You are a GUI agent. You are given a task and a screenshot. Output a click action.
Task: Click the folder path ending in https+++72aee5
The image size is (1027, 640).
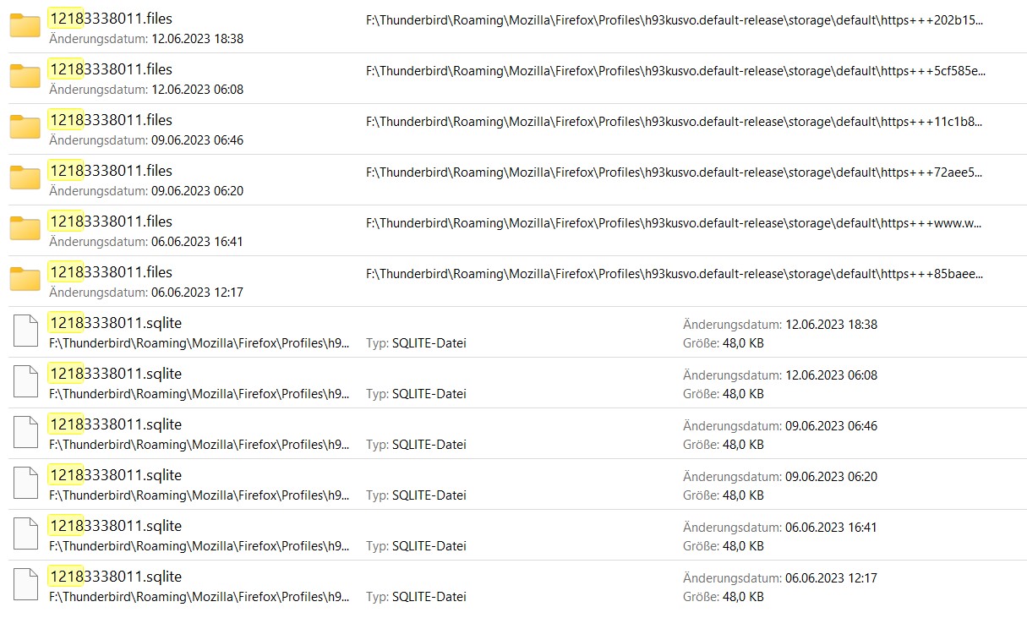[x=675, y=172]
